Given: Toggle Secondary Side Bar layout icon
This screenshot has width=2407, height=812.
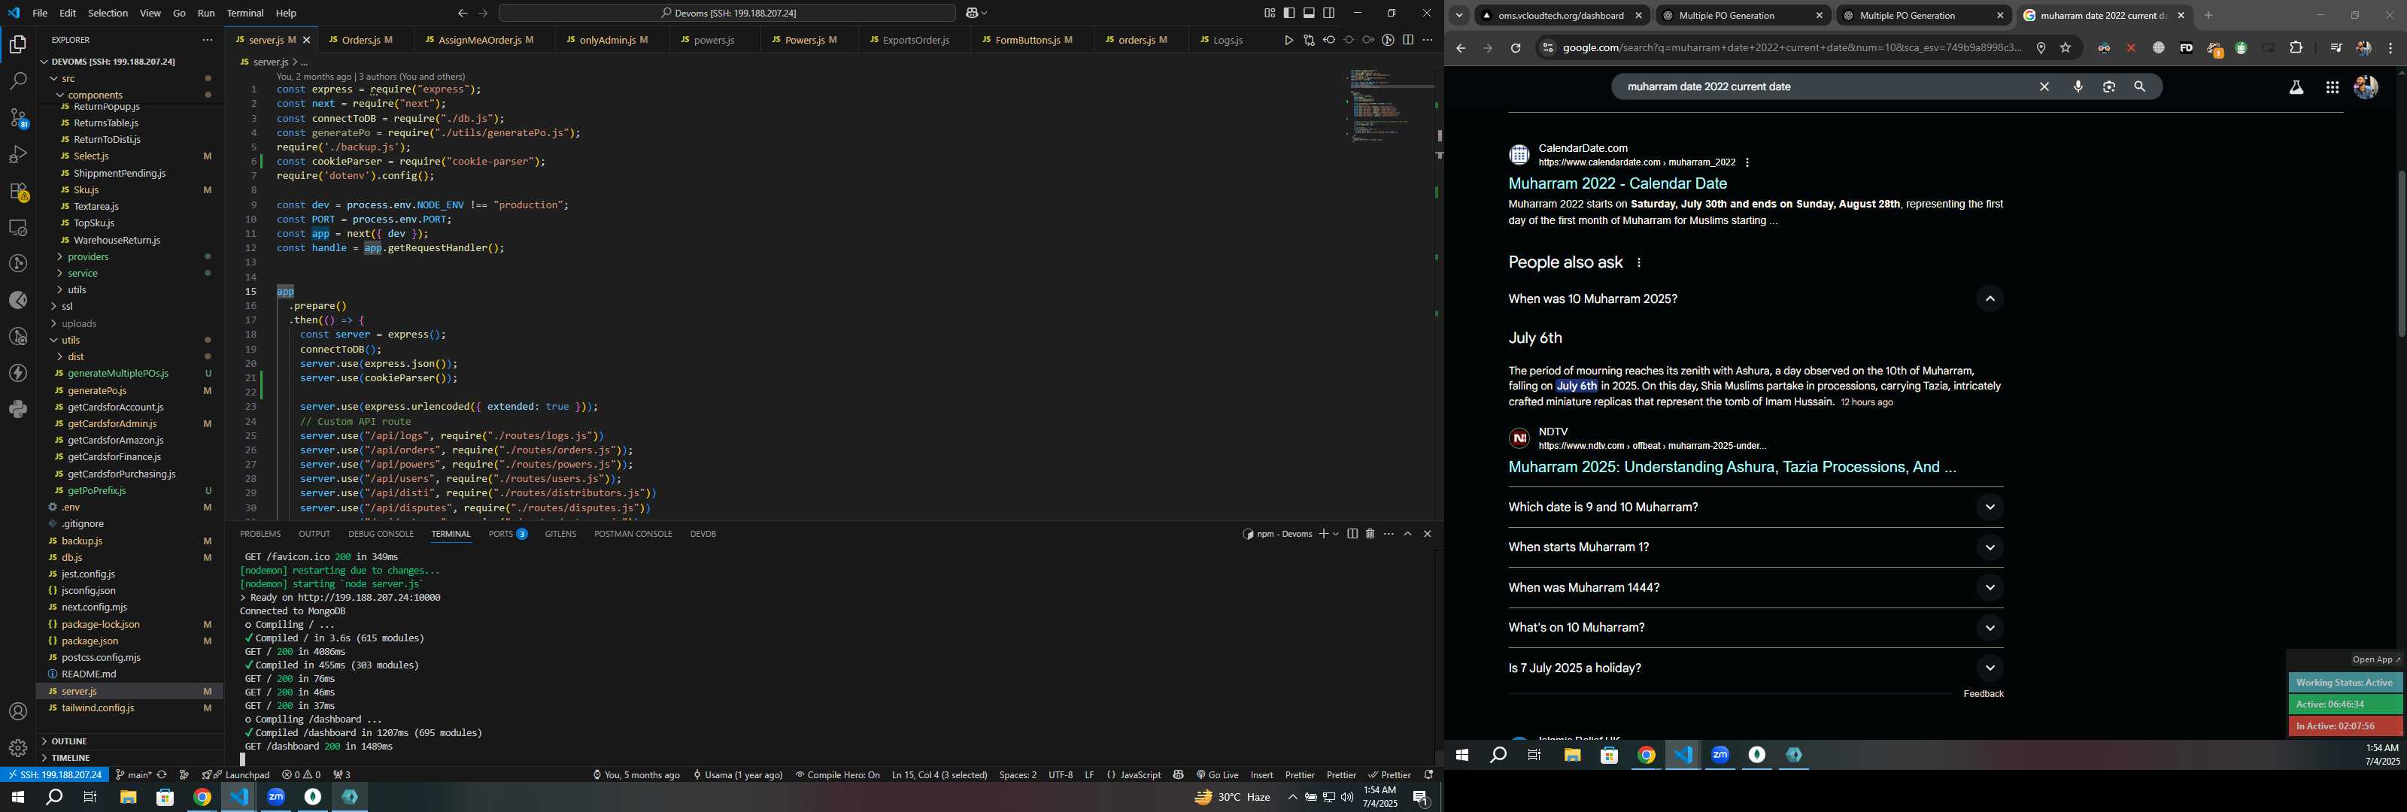Looking at the screenshot, I should 1328,13.
